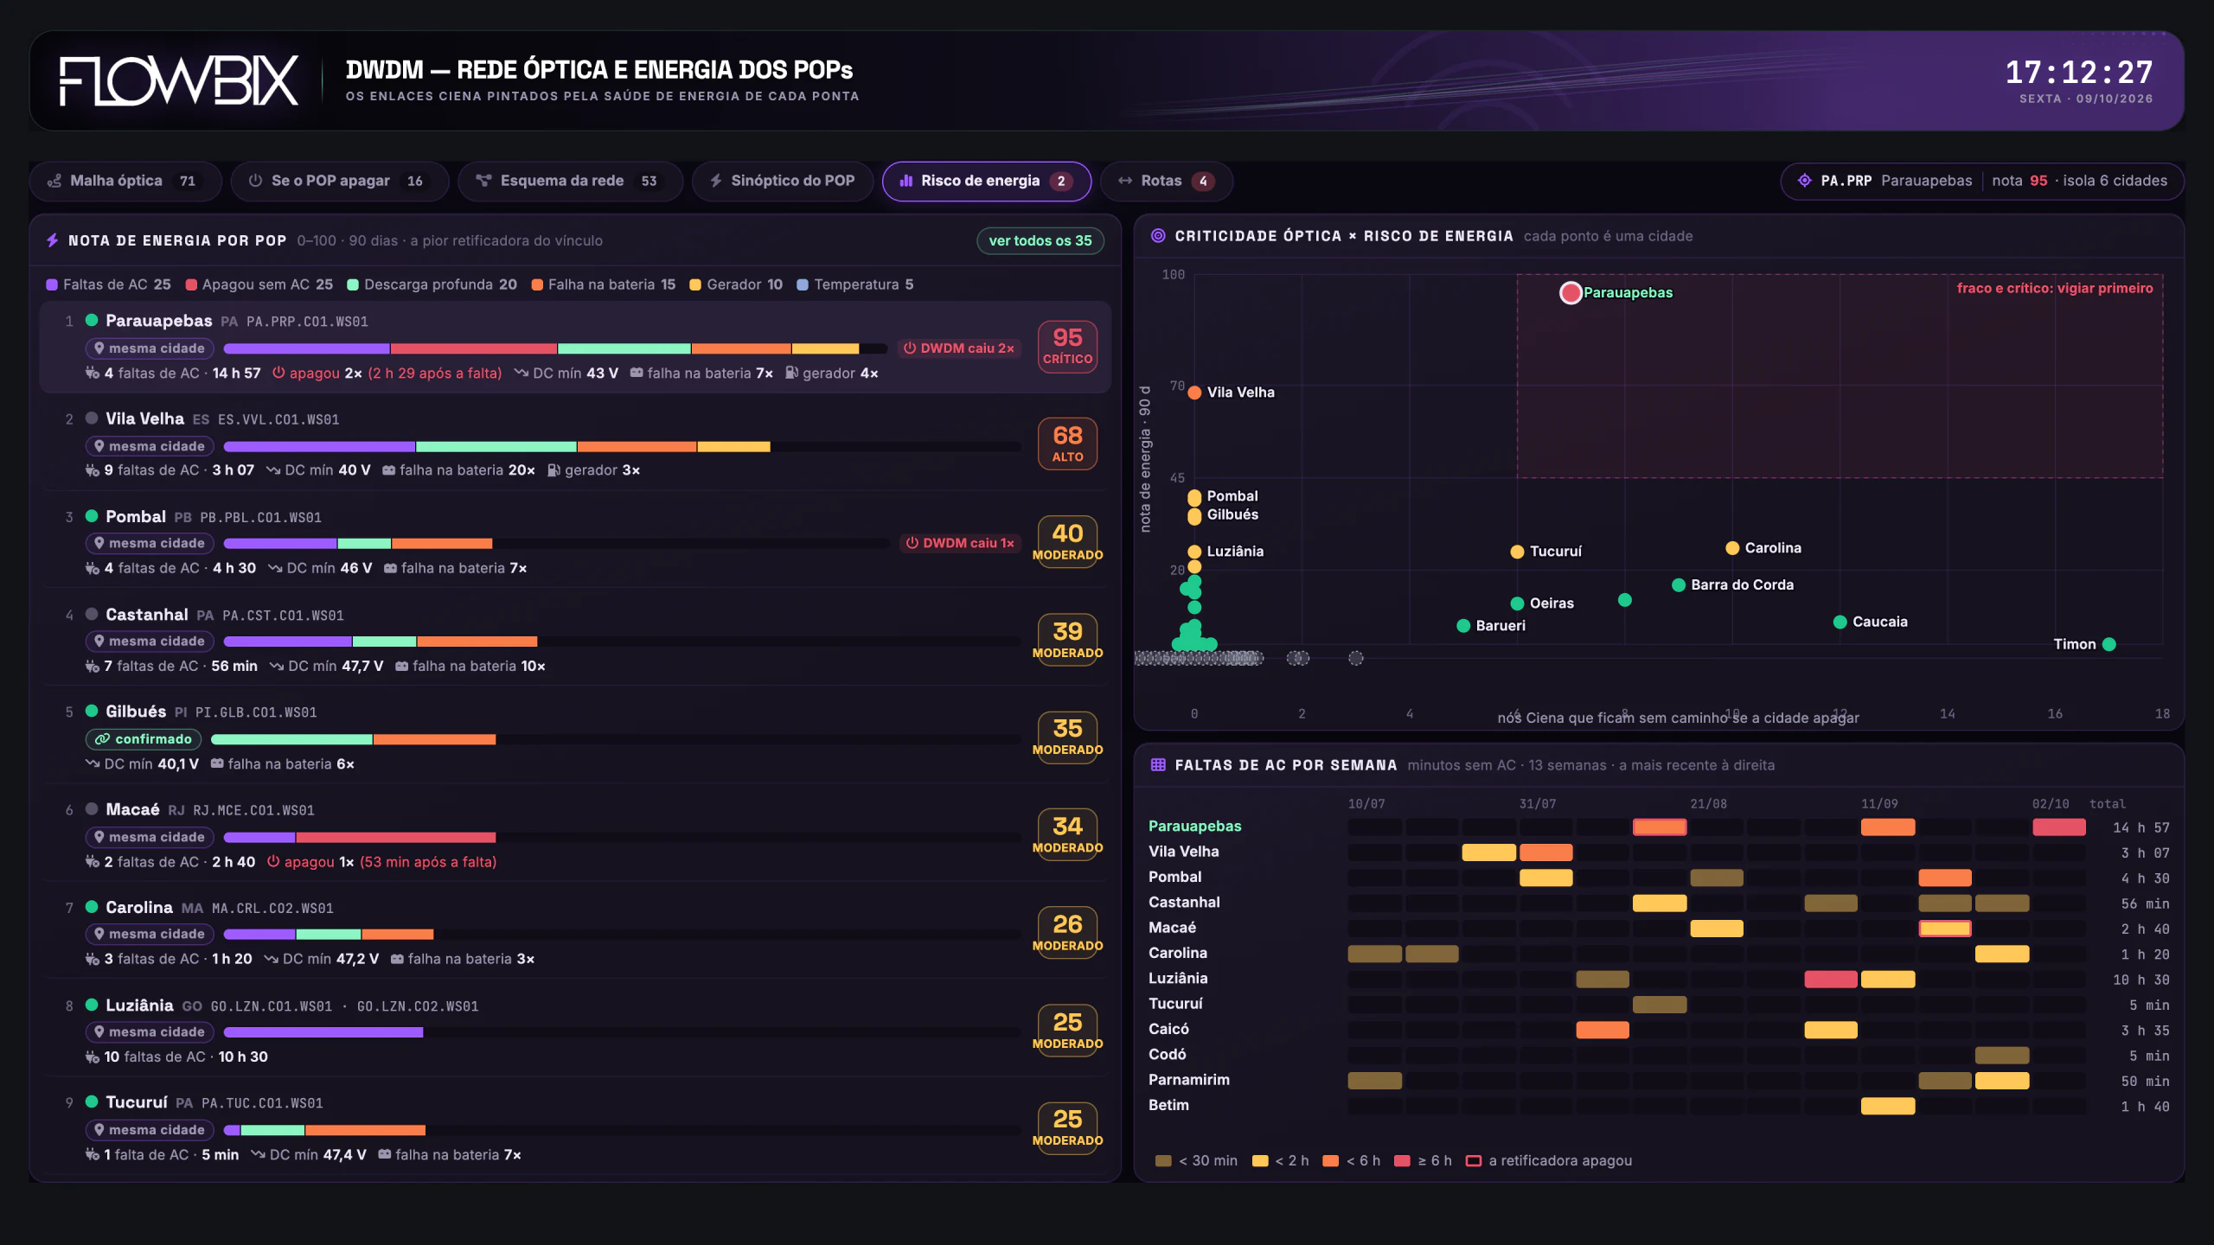
Task: Select the Risco de energia tab
Action: point(987,181)
